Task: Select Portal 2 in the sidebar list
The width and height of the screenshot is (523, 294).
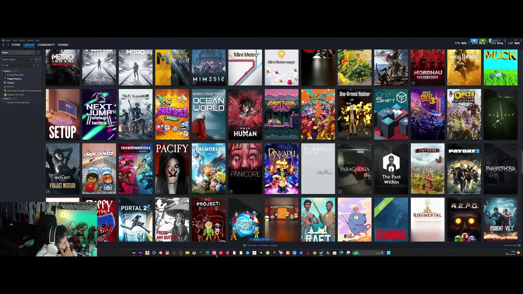Action: click(11, 83)
